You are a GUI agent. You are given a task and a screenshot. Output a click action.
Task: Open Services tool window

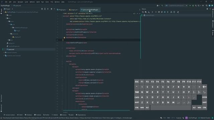(63, 115)
